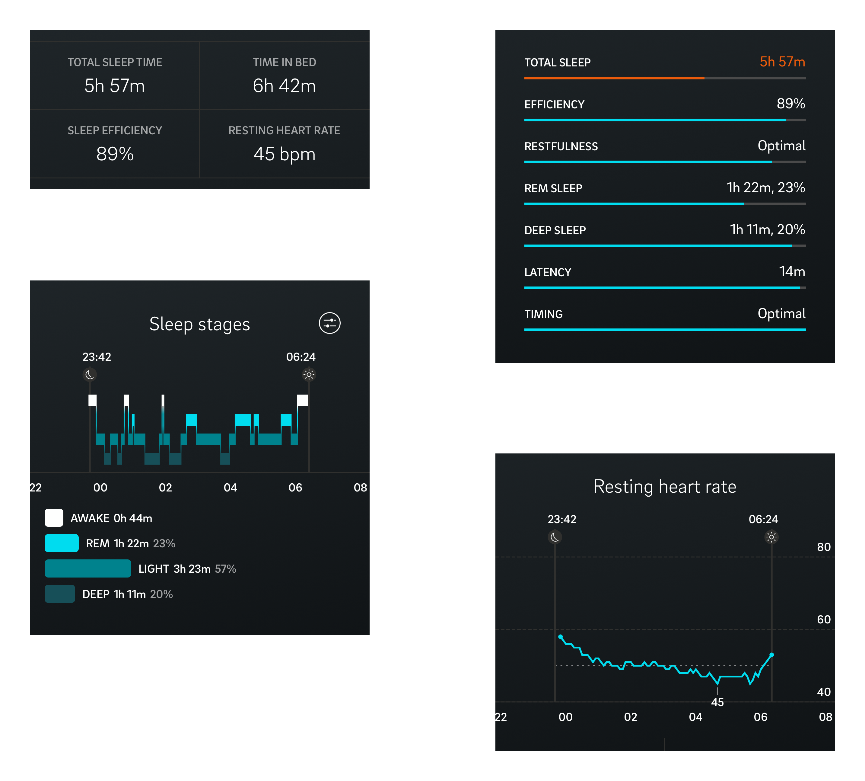
Task: Click the heart rate curve end point
Action: tap(771, 655)
